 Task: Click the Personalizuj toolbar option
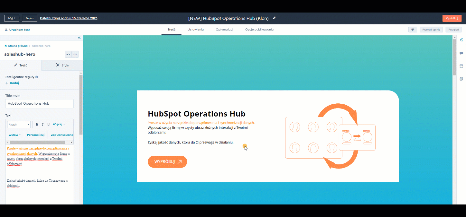click(x=36, y=135)
